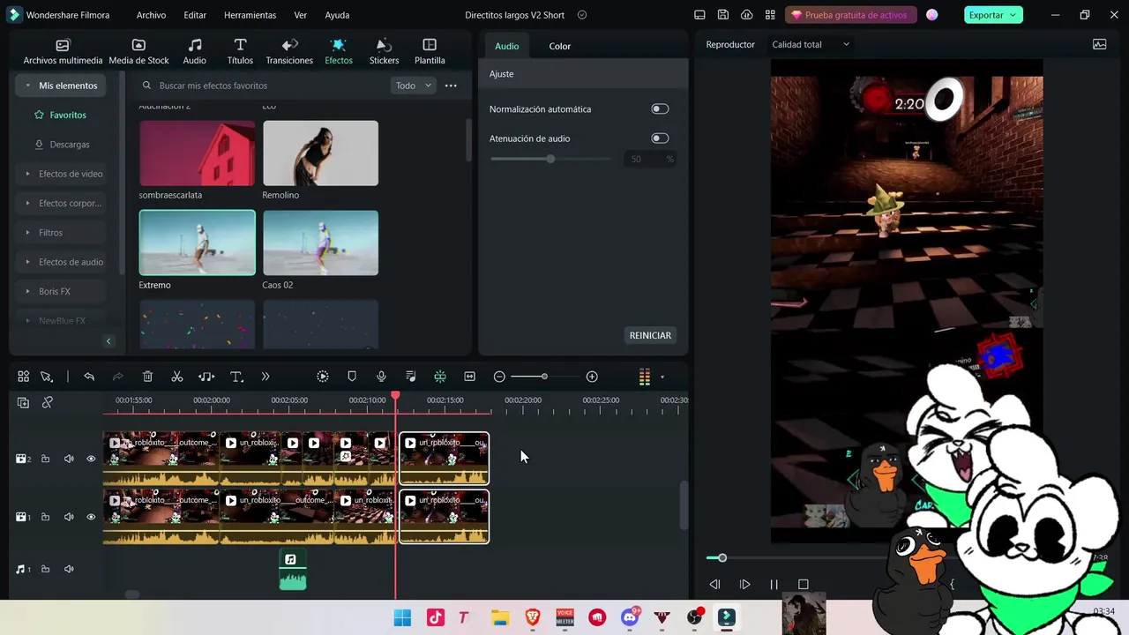Open the Ver menu

pyautogui.click(x=301, y=15)
